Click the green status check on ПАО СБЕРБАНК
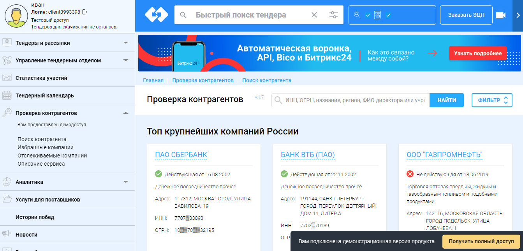 coord(158,174)
